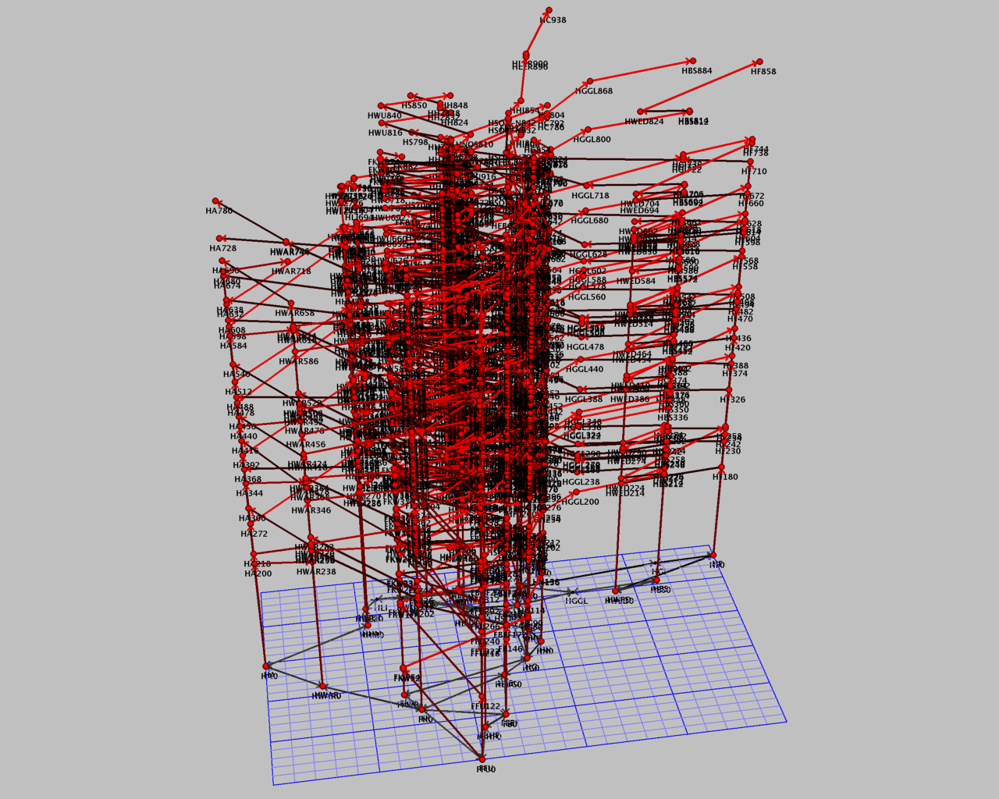Select the HWAR238 node
Screen dimensions: 999x799
(x=313, y=562)
